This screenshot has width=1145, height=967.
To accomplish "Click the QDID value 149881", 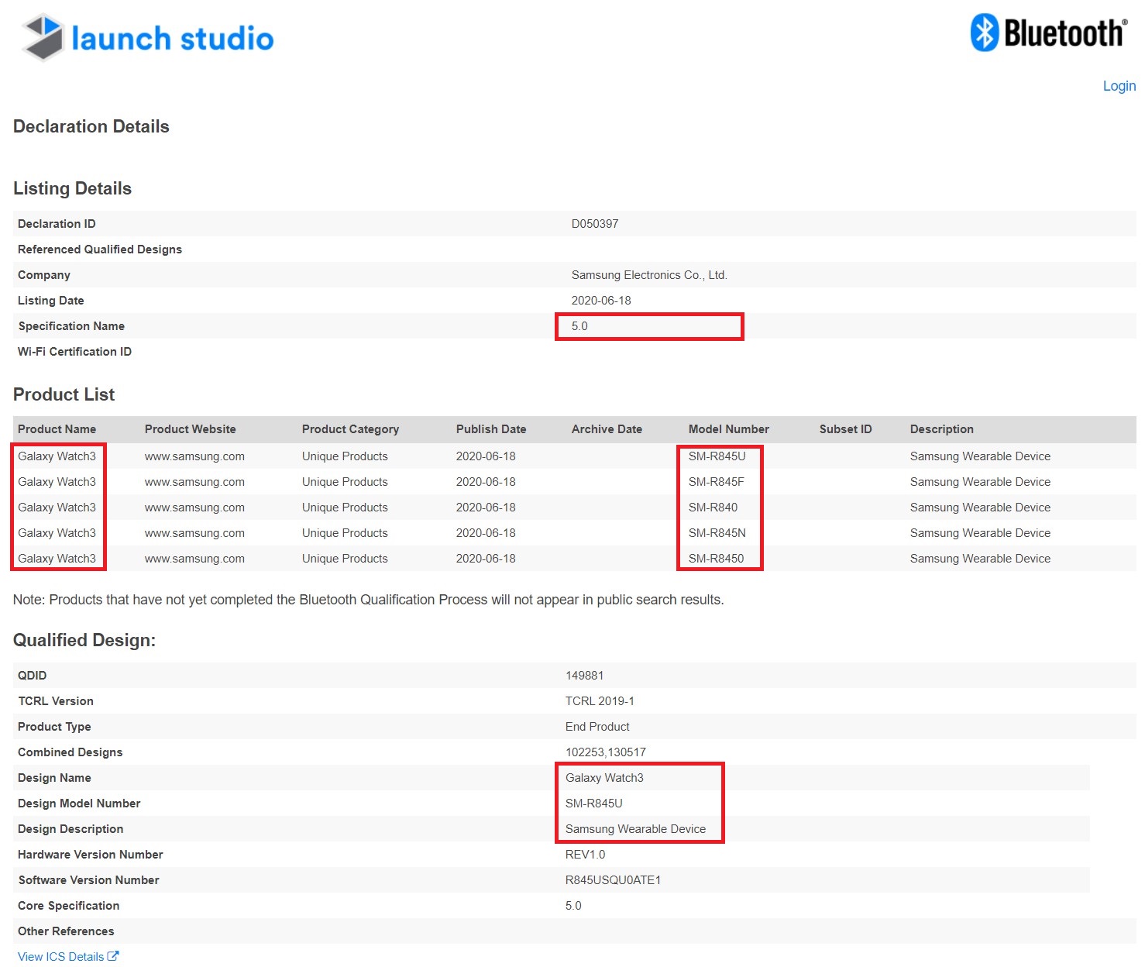I will (584, 676).
